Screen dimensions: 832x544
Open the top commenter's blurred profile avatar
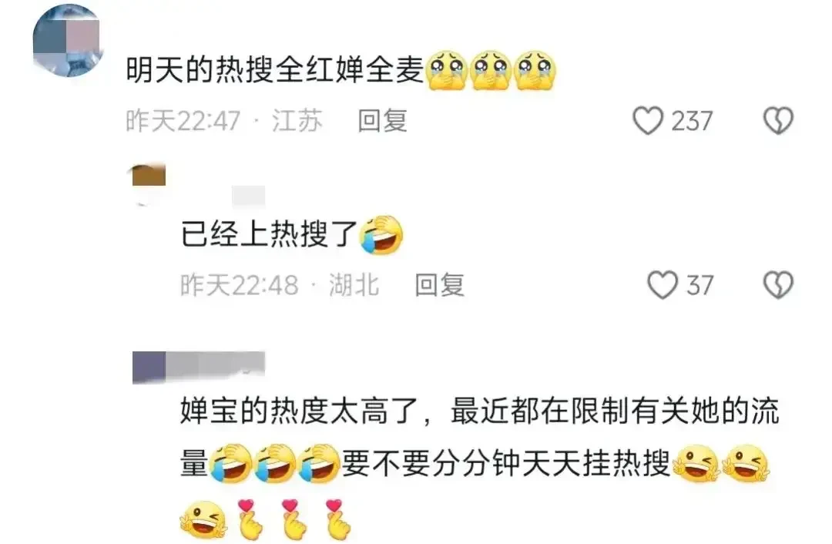(67, 42)
